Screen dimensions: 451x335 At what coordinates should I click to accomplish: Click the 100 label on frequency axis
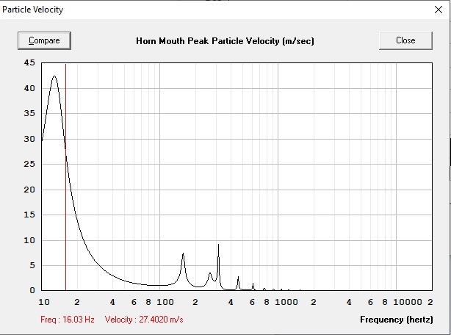tap(165, 302)
